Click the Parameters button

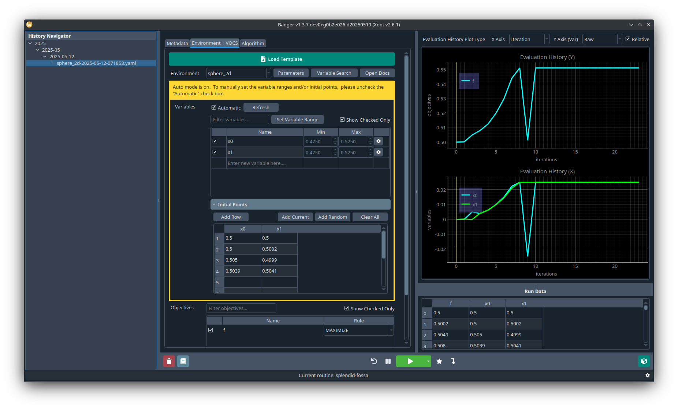tap(291, 73)
